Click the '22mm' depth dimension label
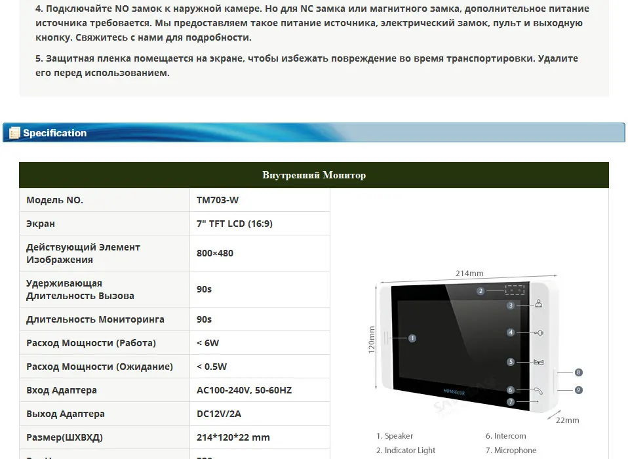This screenshot has height=459, width=628. click(x=567, y=420)
